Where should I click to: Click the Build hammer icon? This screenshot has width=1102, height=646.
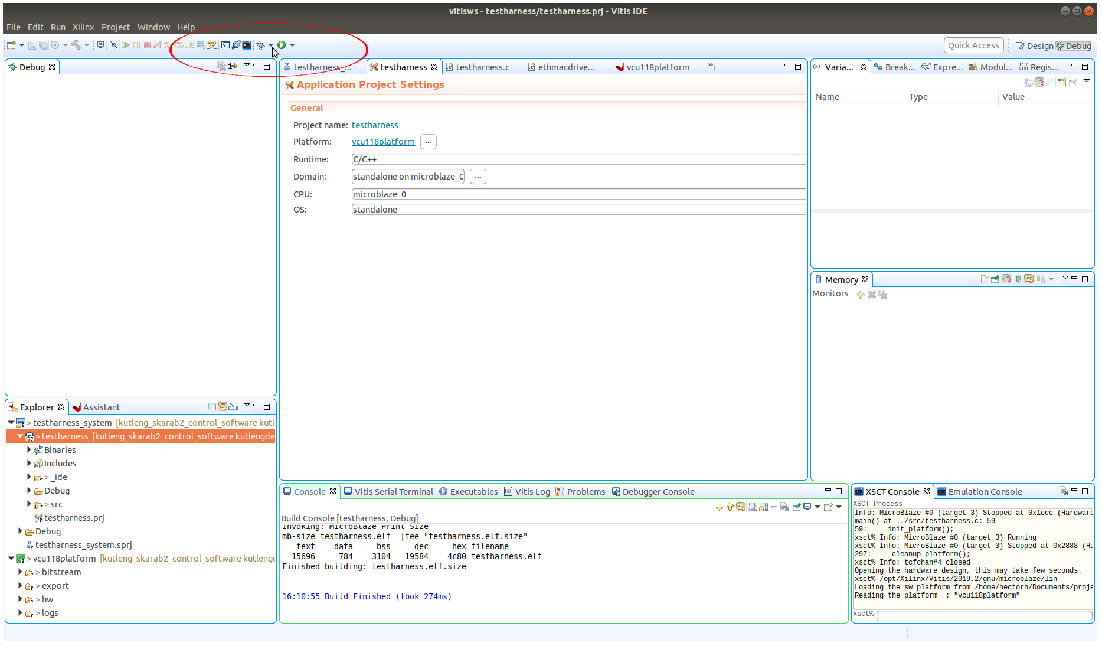click(76, 45)
